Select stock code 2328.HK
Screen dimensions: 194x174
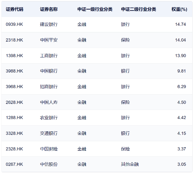[14, 149]
